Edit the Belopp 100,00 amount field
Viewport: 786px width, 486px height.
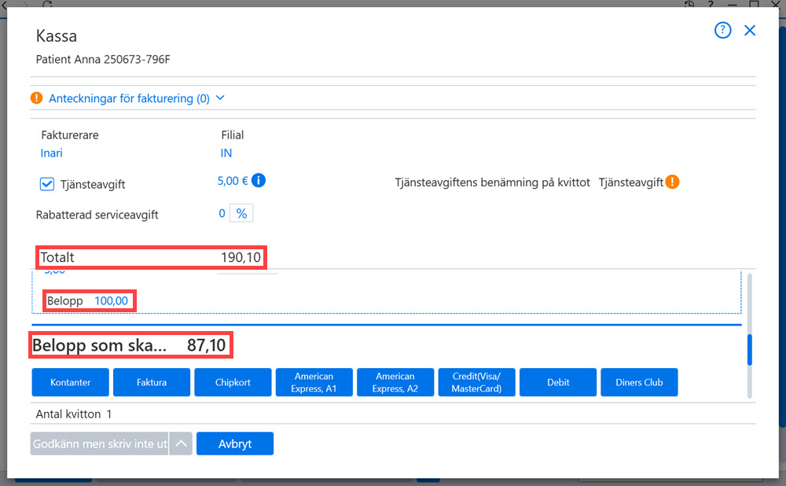(x=112, y=301)
